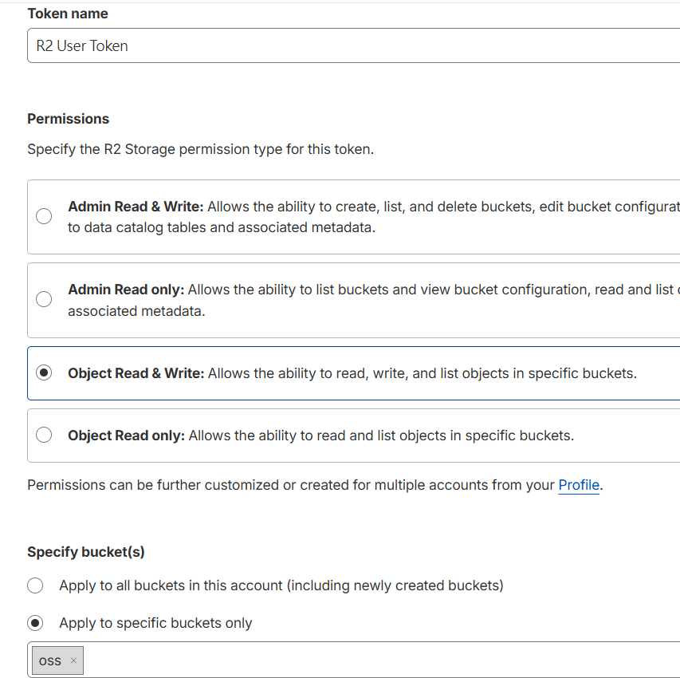This screenshot has height=678, width=680.
Task: Click the Token name input field
Action: click(351, 46)
